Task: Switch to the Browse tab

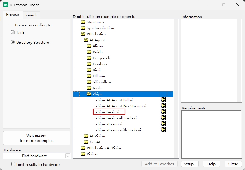Action: 12,15
